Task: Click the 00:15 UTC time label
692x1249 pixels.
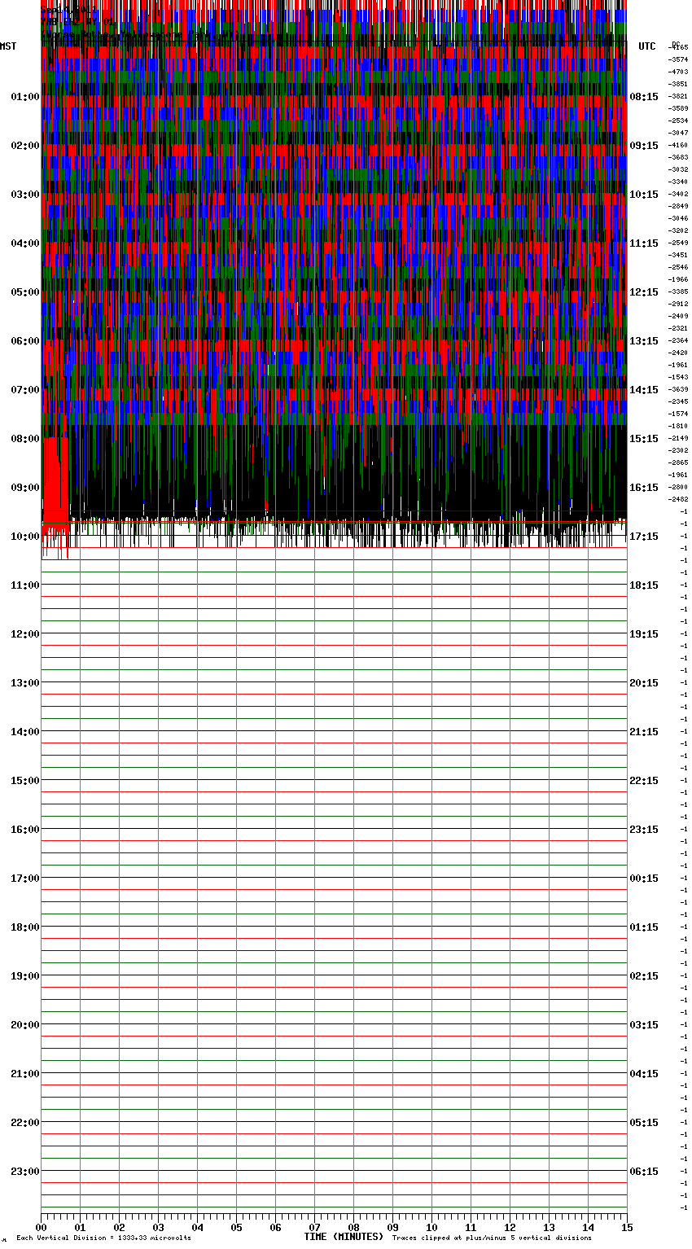Action: click(644, 879)
